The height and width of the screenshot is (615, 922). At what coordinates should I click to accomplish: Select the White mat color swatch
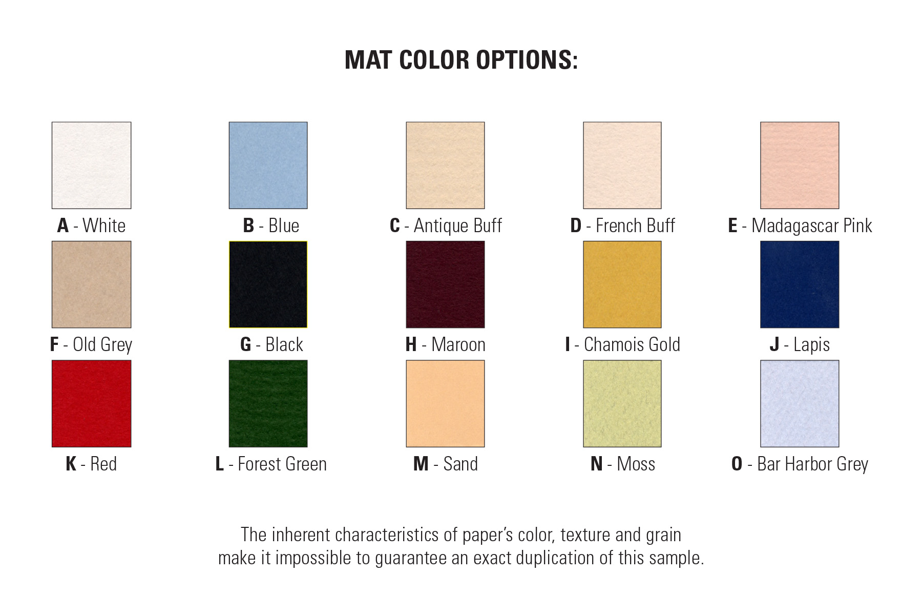(x=91, y=165)
